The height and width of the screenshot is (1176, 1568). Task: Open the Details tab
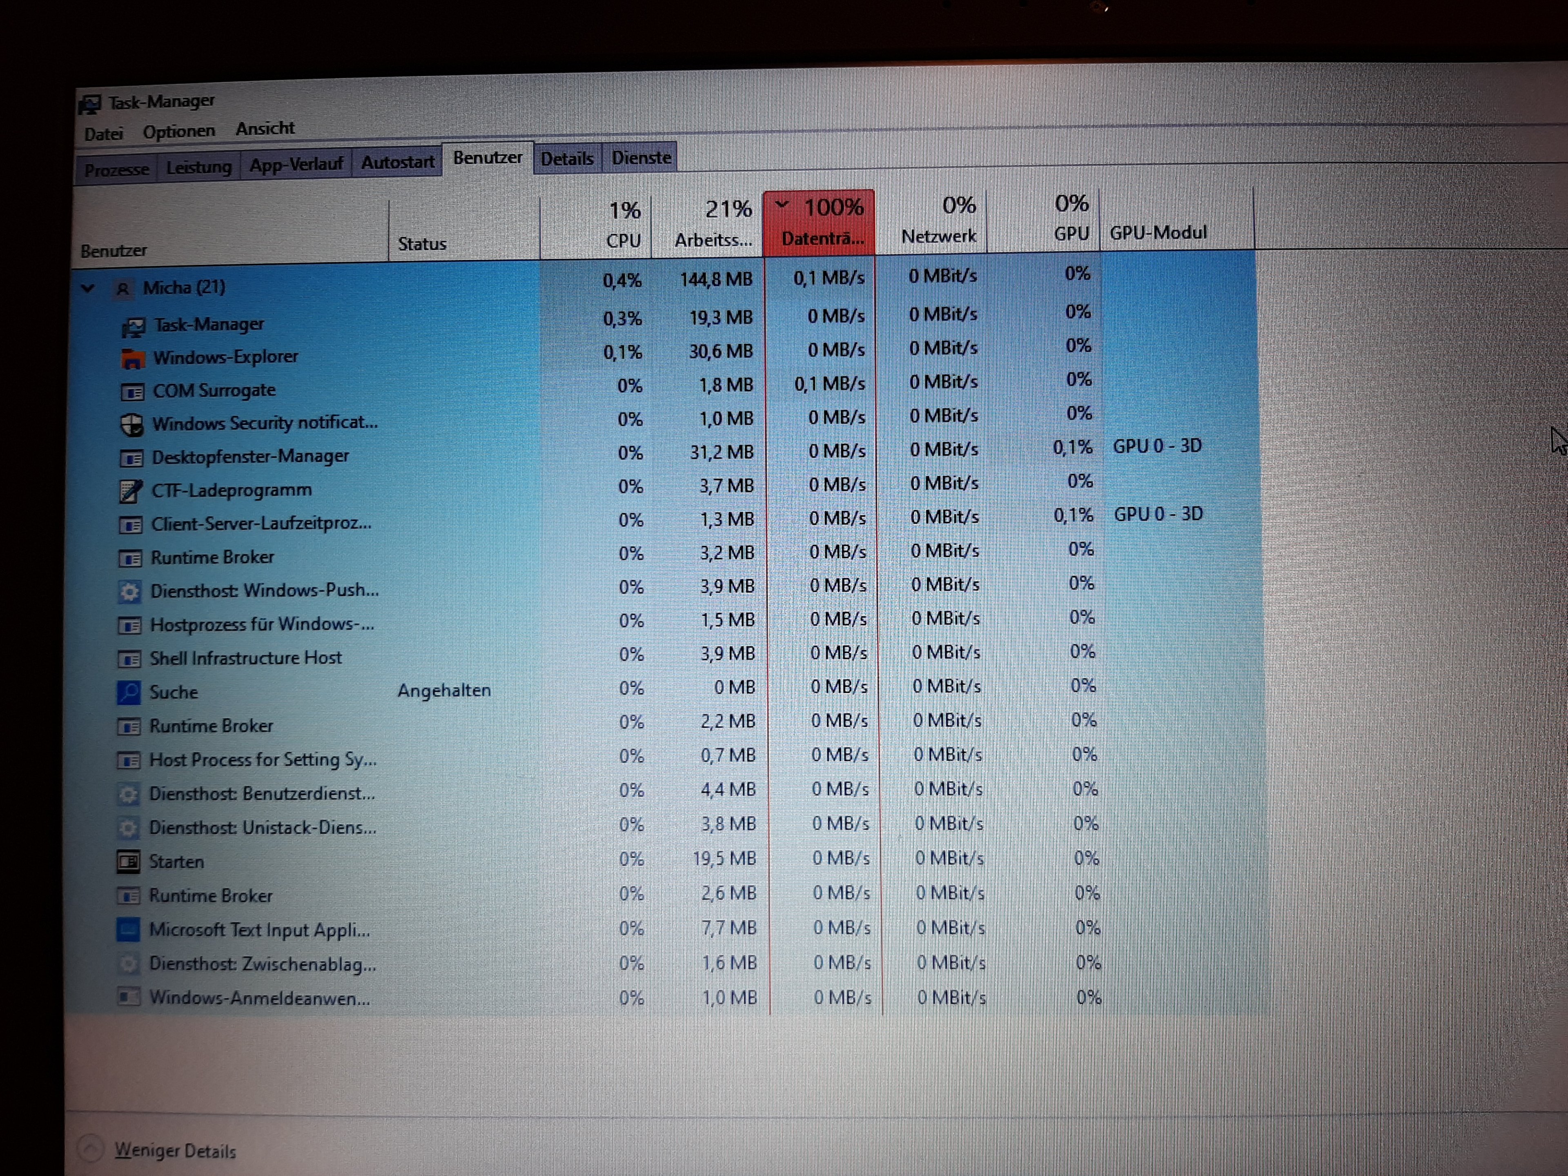(x=567, y=158)
